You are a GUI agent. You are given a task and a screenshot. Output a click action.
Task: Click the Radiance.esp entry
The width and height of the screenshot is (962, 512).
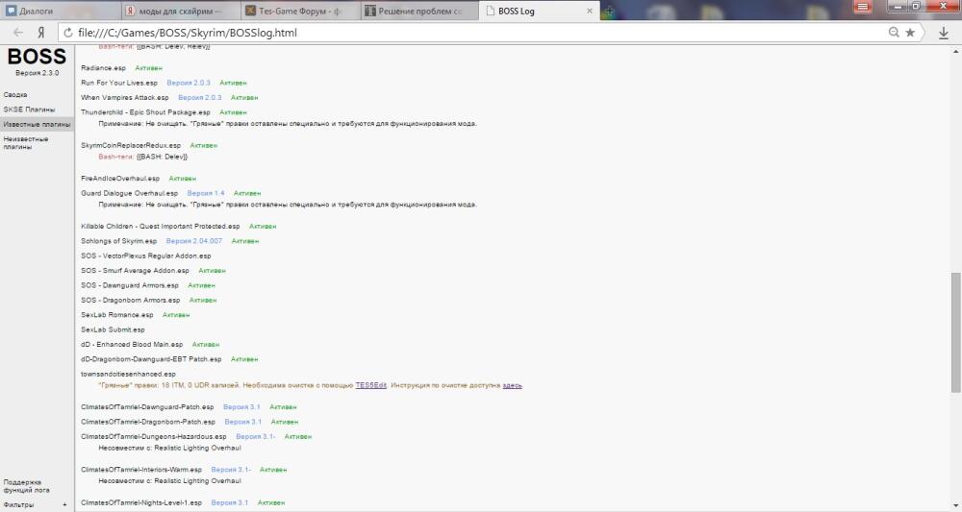tap(103, 68)
